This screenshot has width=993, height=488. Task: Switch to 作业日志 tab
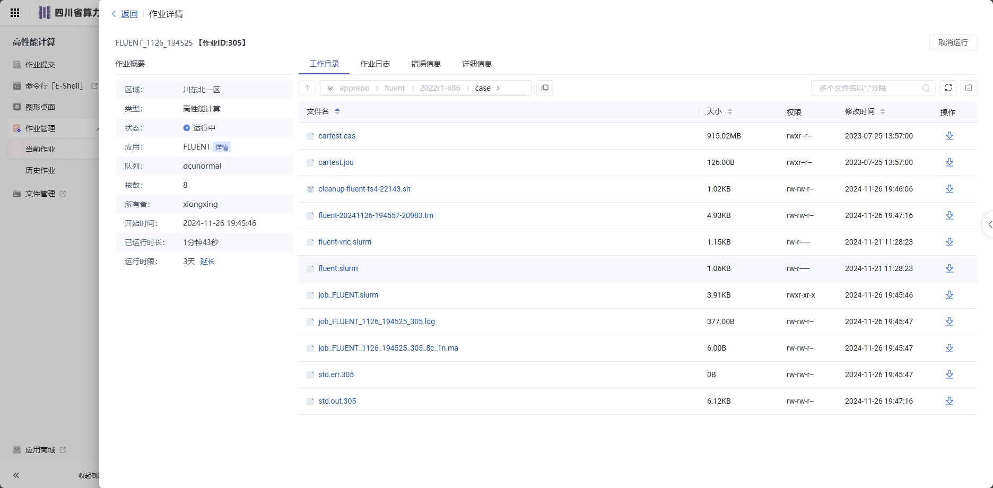click(375, 64)
